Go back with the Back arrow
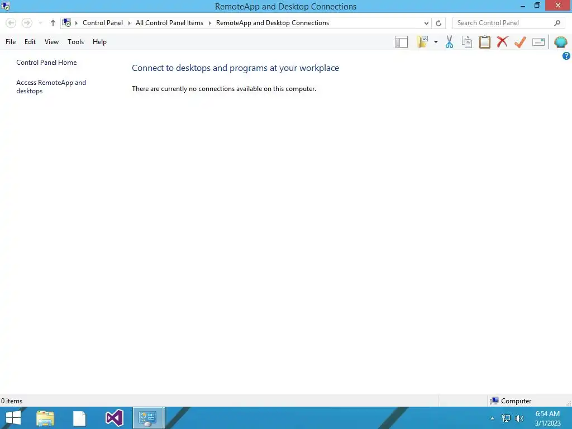 (11, 23)
